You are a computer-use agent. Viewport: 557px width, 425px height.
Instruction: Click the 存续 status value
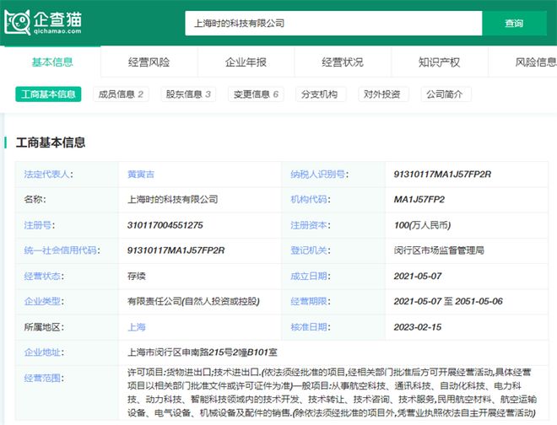click(137, 276)
